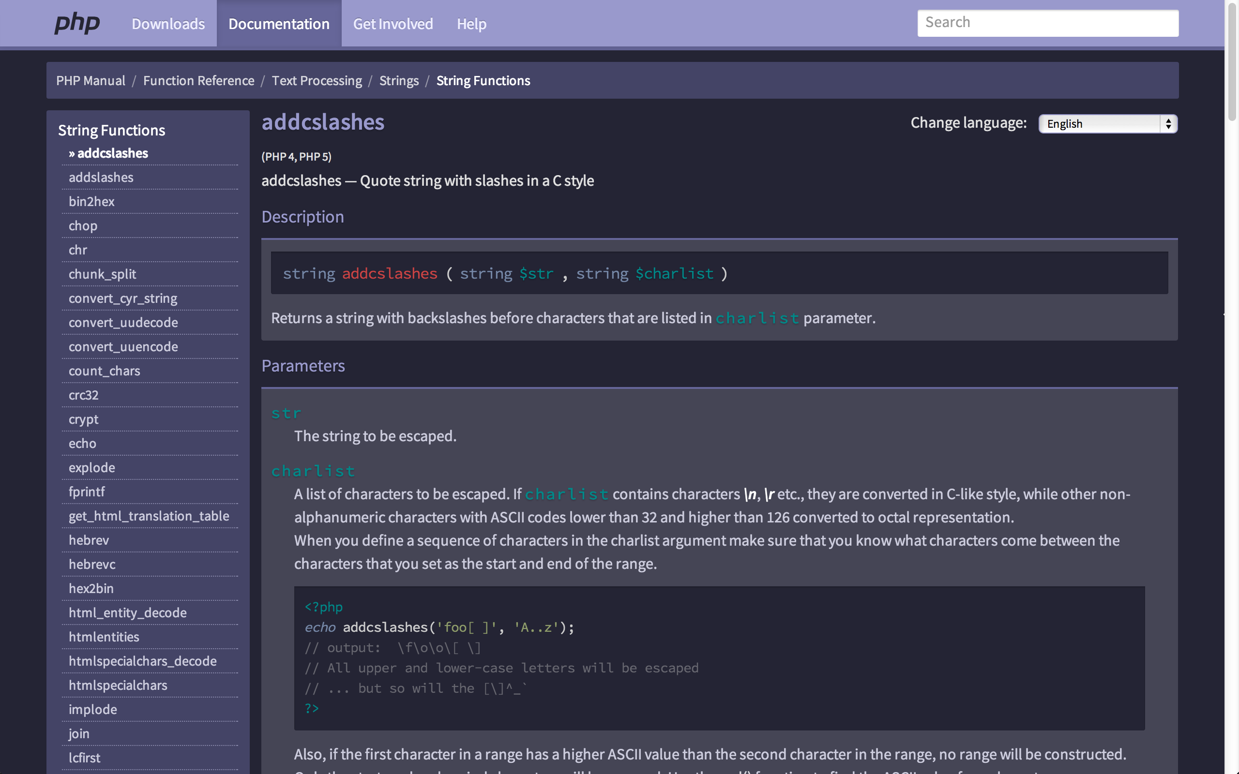The height and width of the screenshot is (774, 1239).
Task: Click the red addcslashes in signature
Action: click(390, 273)
